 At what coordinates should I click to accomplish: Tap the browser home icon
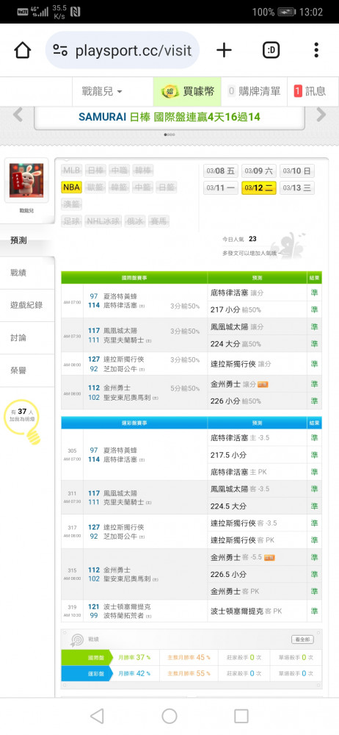23,50
